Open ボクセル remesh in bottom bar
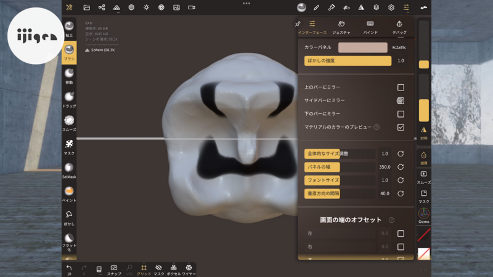The height and width of the screenshot is (277, 493). 174,270
